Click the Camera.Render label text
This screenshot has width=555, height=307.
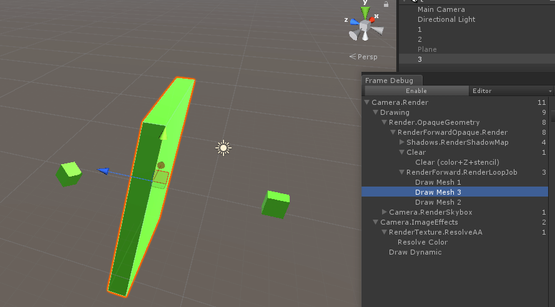[x=400, y=102]
